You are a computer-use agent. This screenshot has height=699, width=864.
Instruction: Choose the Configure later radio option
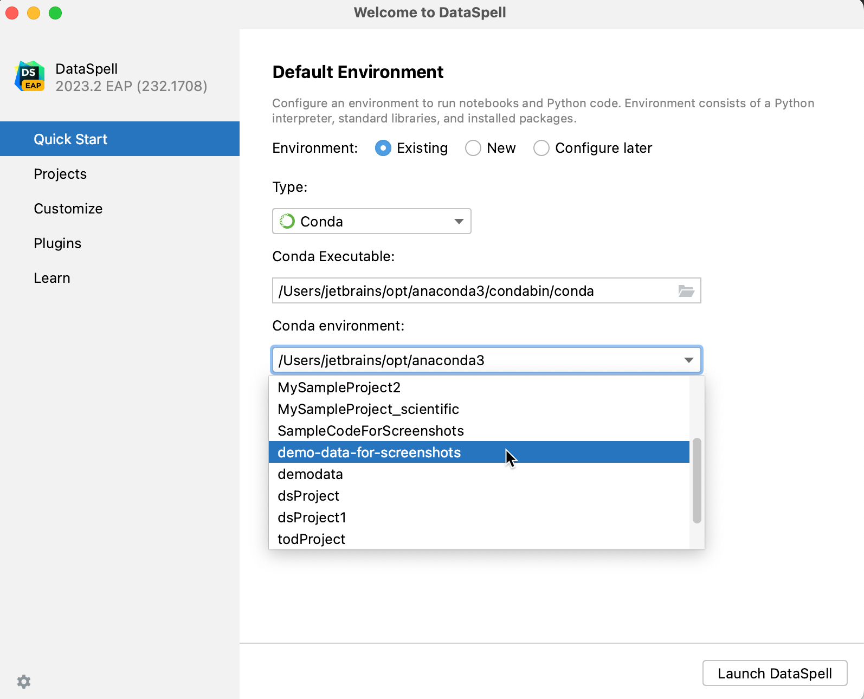coord(541,148)
